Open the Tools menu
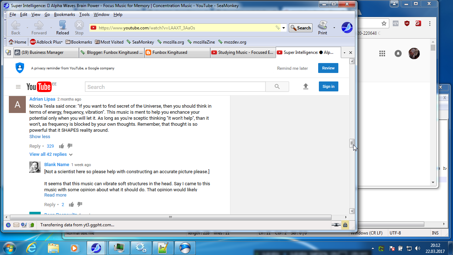This screenshot has height=255, width=453. click(x=84, y=15)
